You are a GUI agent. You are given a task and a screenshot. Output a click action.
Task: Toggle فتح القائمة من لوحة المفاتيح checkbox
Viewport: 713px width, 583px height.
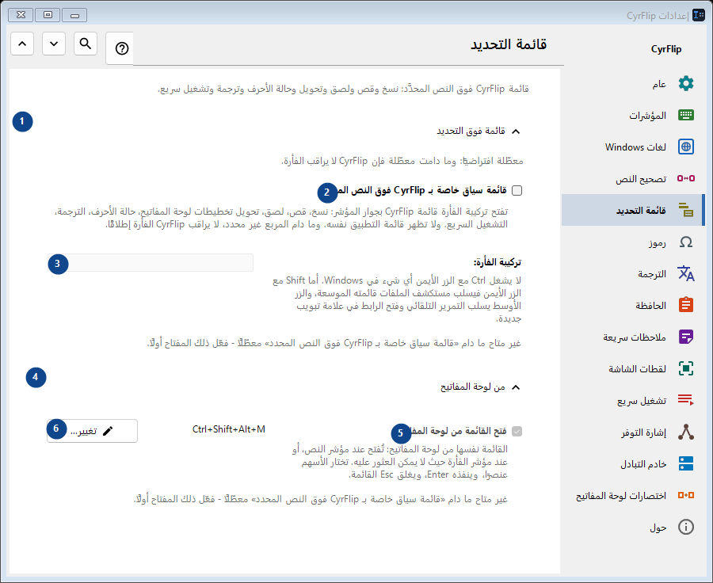tap(517, 431)
